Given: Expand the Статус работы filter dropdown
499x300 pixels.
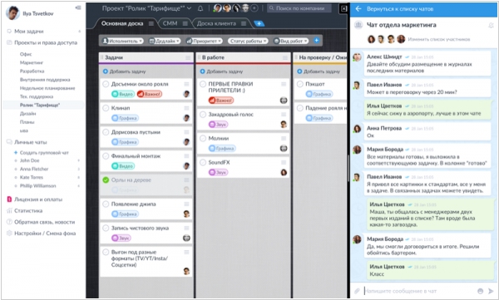Looking at the screenshot, I should pyautogui.click(x=248, y=41).
